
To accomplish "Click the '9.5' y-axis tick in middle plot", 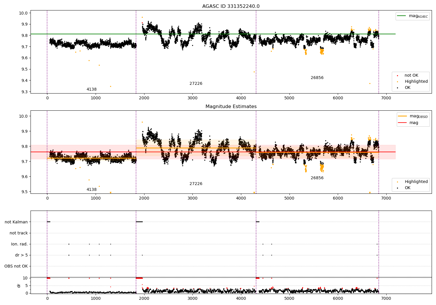I will point(24,192).
